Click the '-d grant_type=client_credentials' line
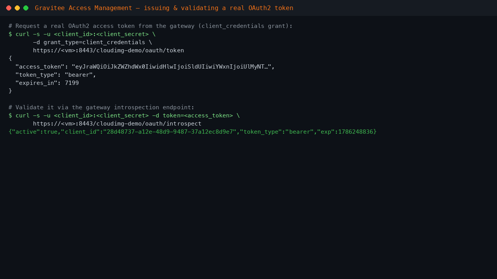Screen dimensions: 497x279 92,42
